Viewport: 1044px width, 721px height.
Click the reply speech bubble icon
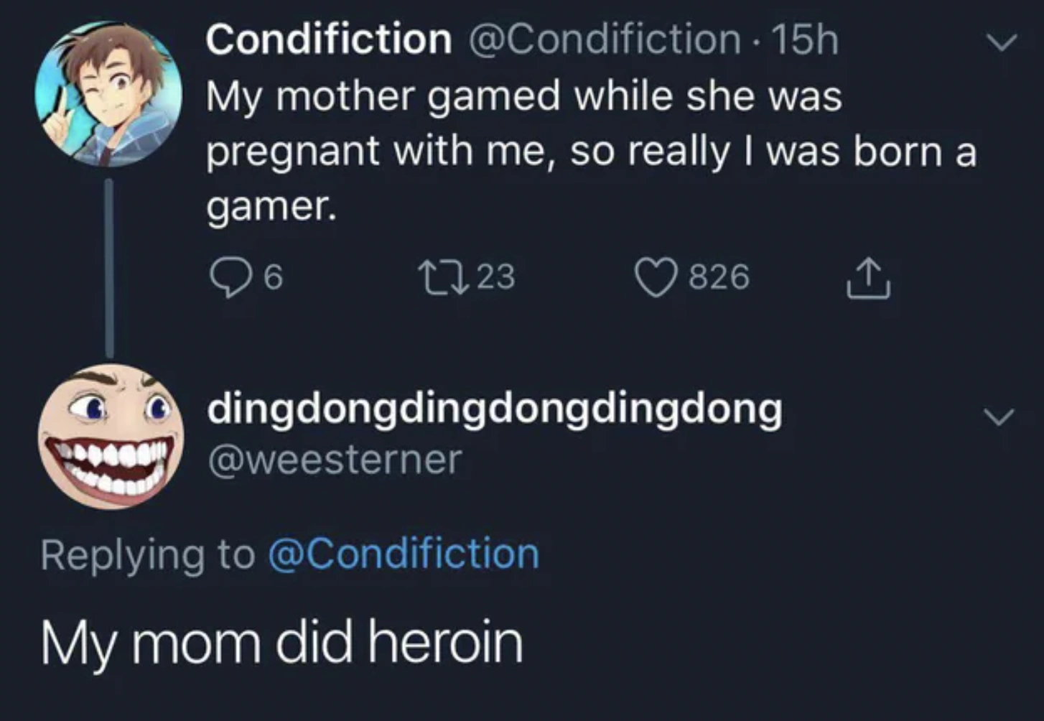228,278
